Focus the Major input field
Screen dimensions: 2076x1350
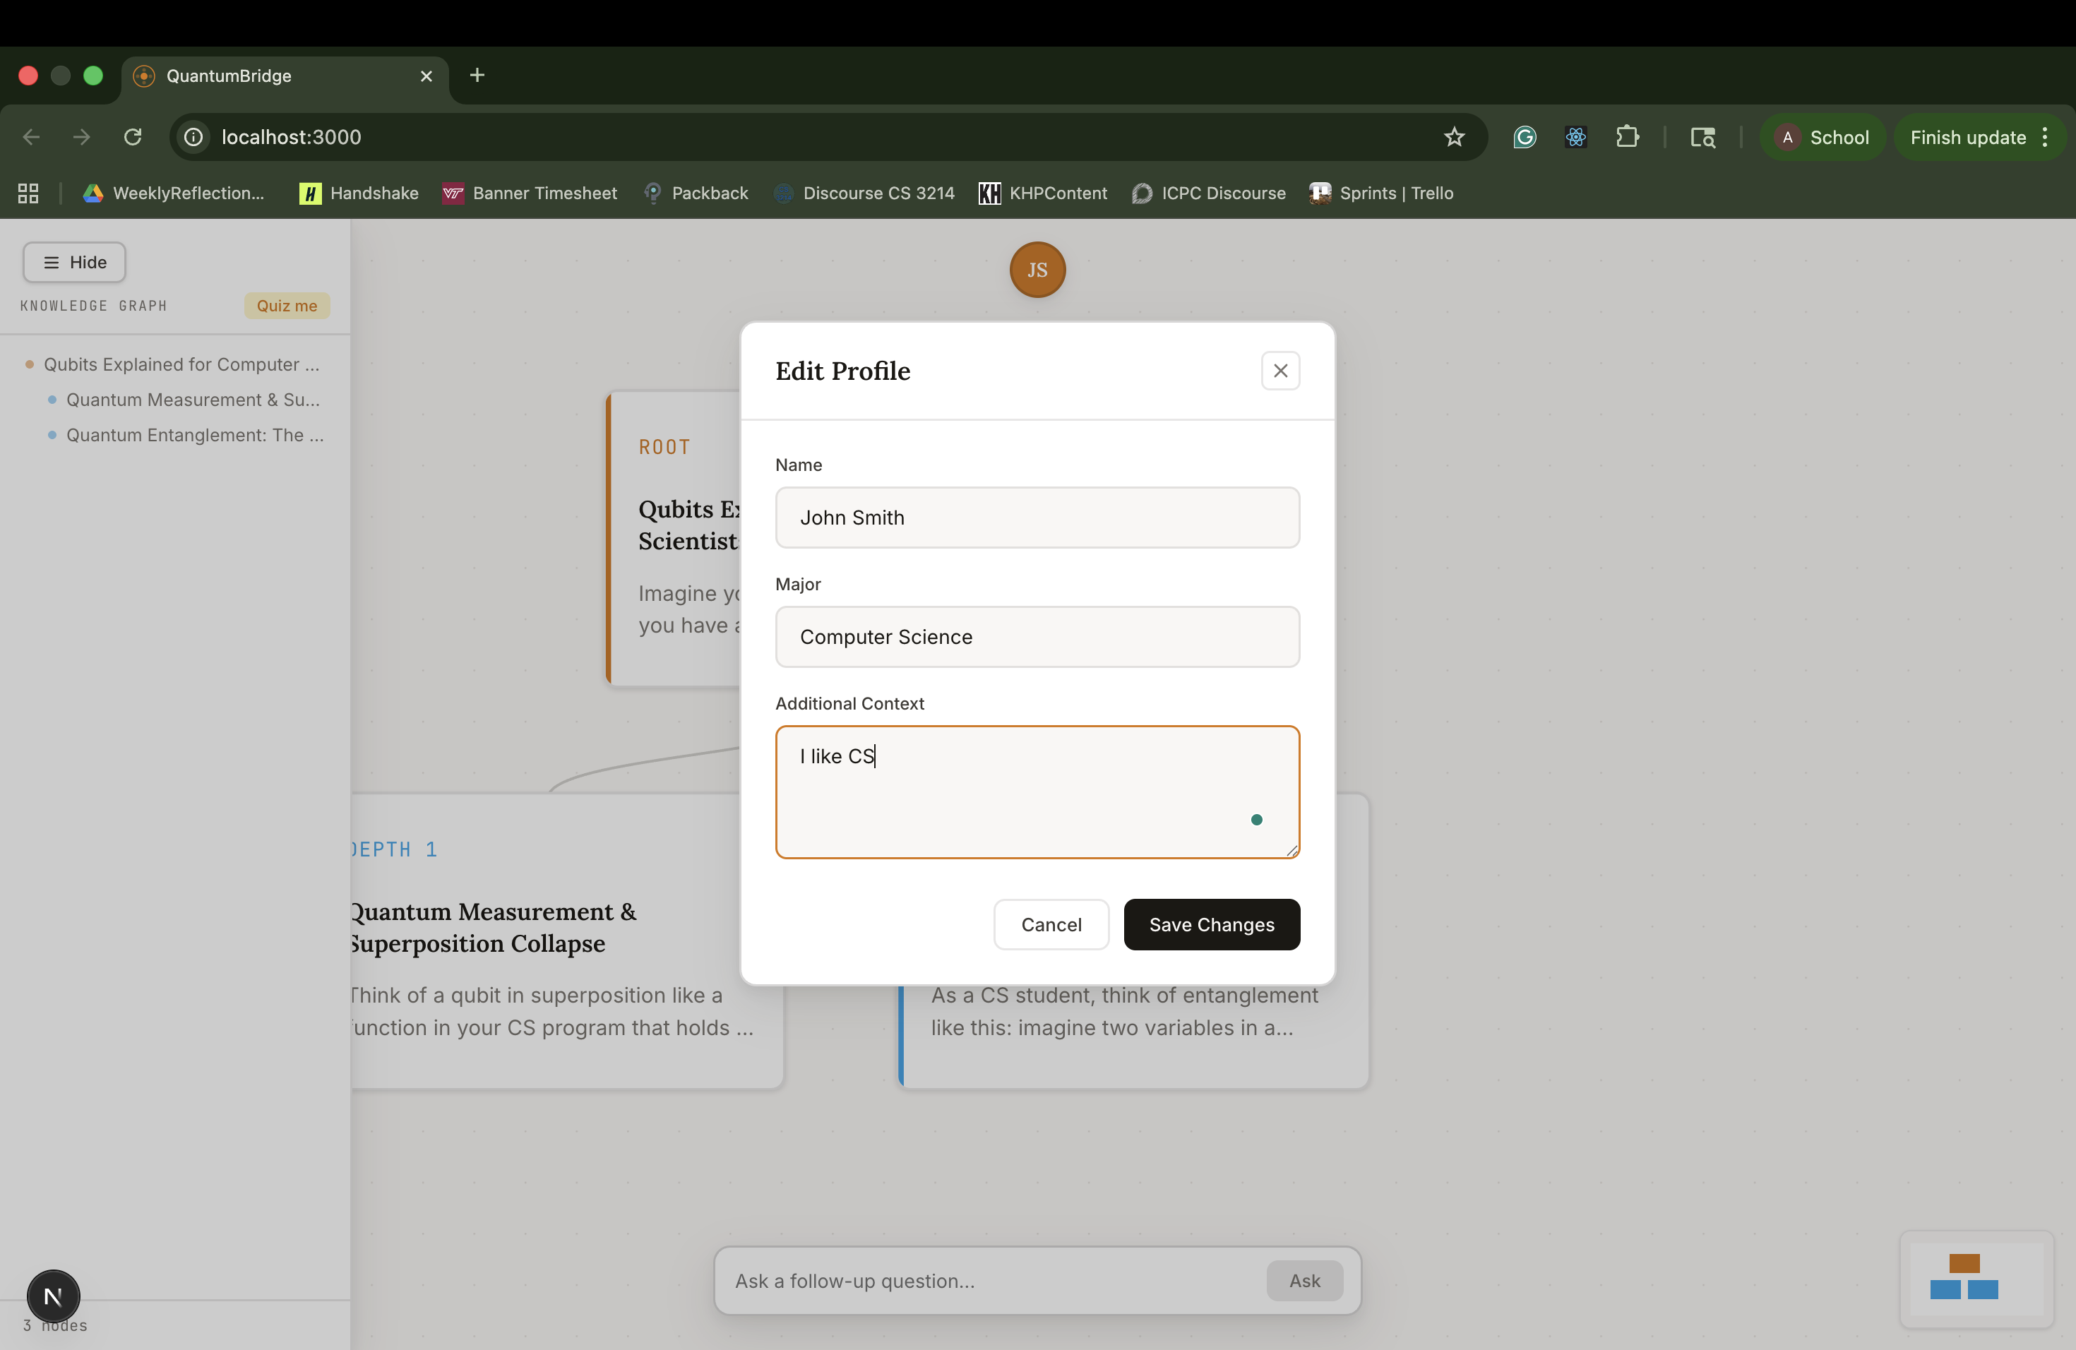click(1037, 637)
